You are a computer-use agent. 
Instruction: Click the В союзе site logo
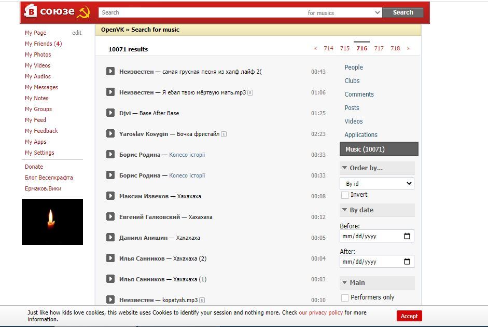[57, 12]
